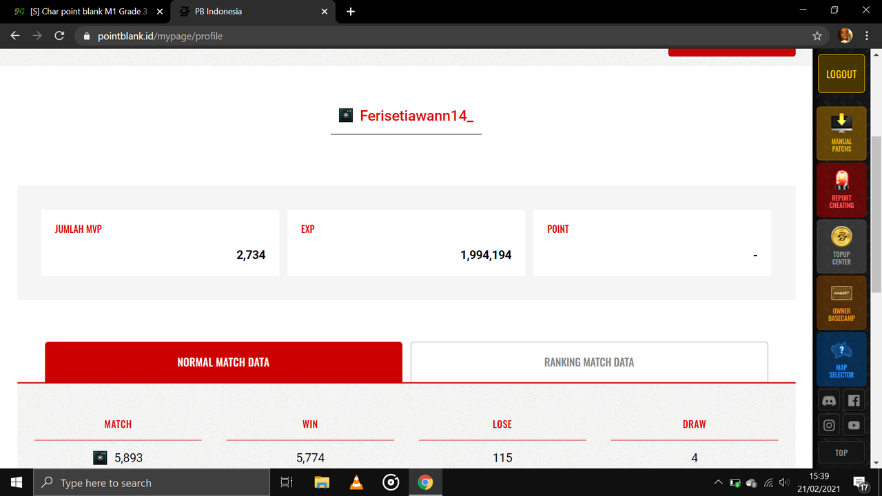Click the address bar URL
This screenshot has width=882, height=496.
point(160,36)
